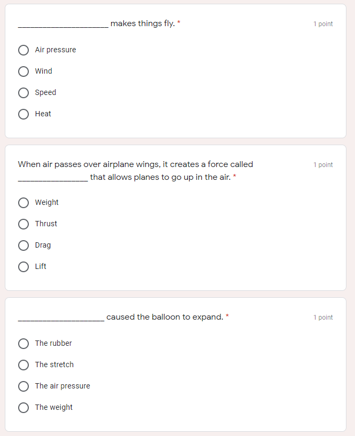This screenshot has height=436, width=355.
Task: Select "The stretch" radio option
Action: click(x=23, y=365)
